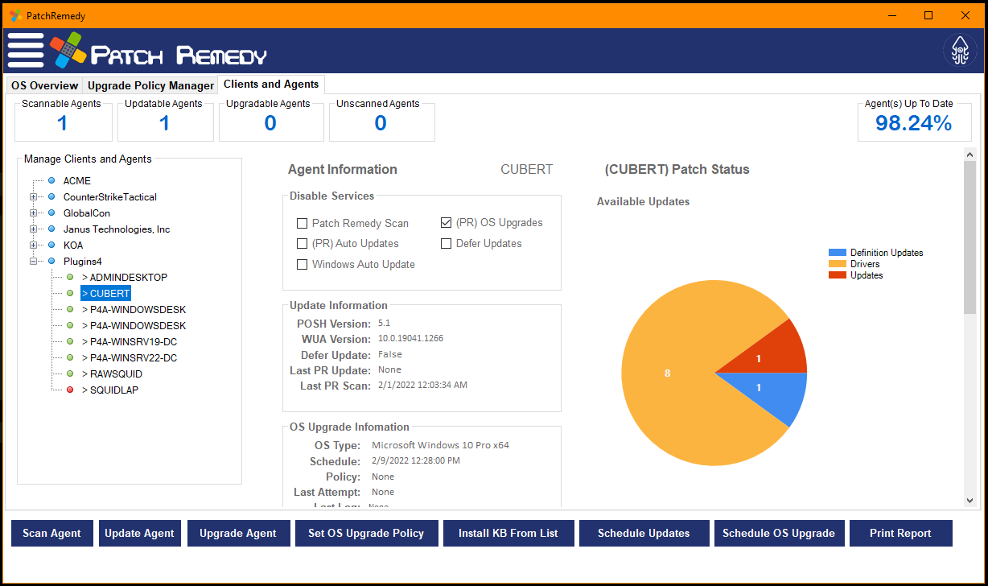This screenshot has height=586, width=988.
Task: Click the Scan Agent button
Action: click(51, 533)
